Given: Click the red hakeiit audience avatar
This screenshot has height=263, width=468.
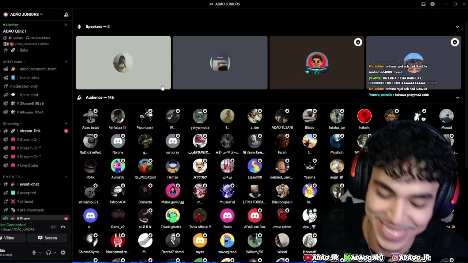Looking at the screenshot, I should pos(365,117).
